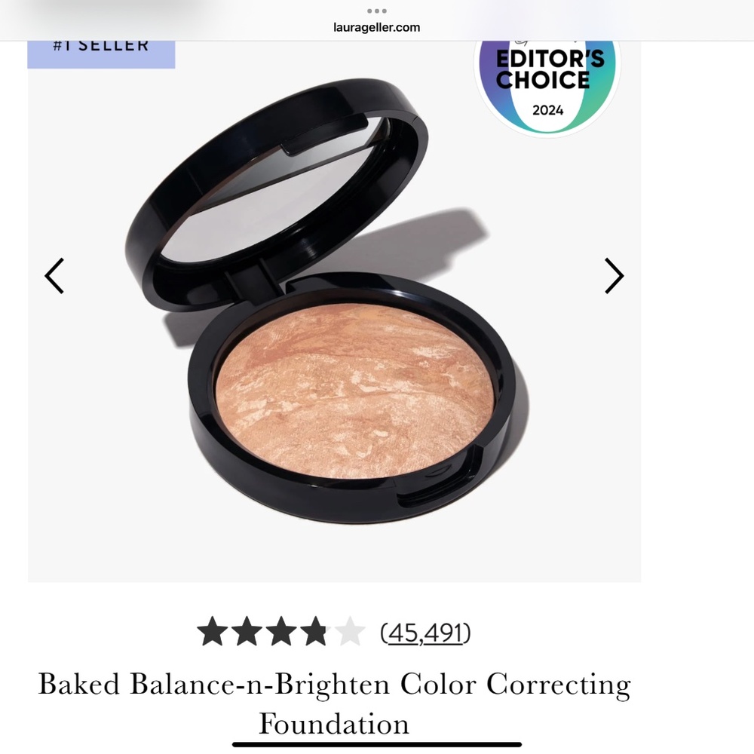
Task: Tap the marbled powder pan image
Action: click(354, 391)
